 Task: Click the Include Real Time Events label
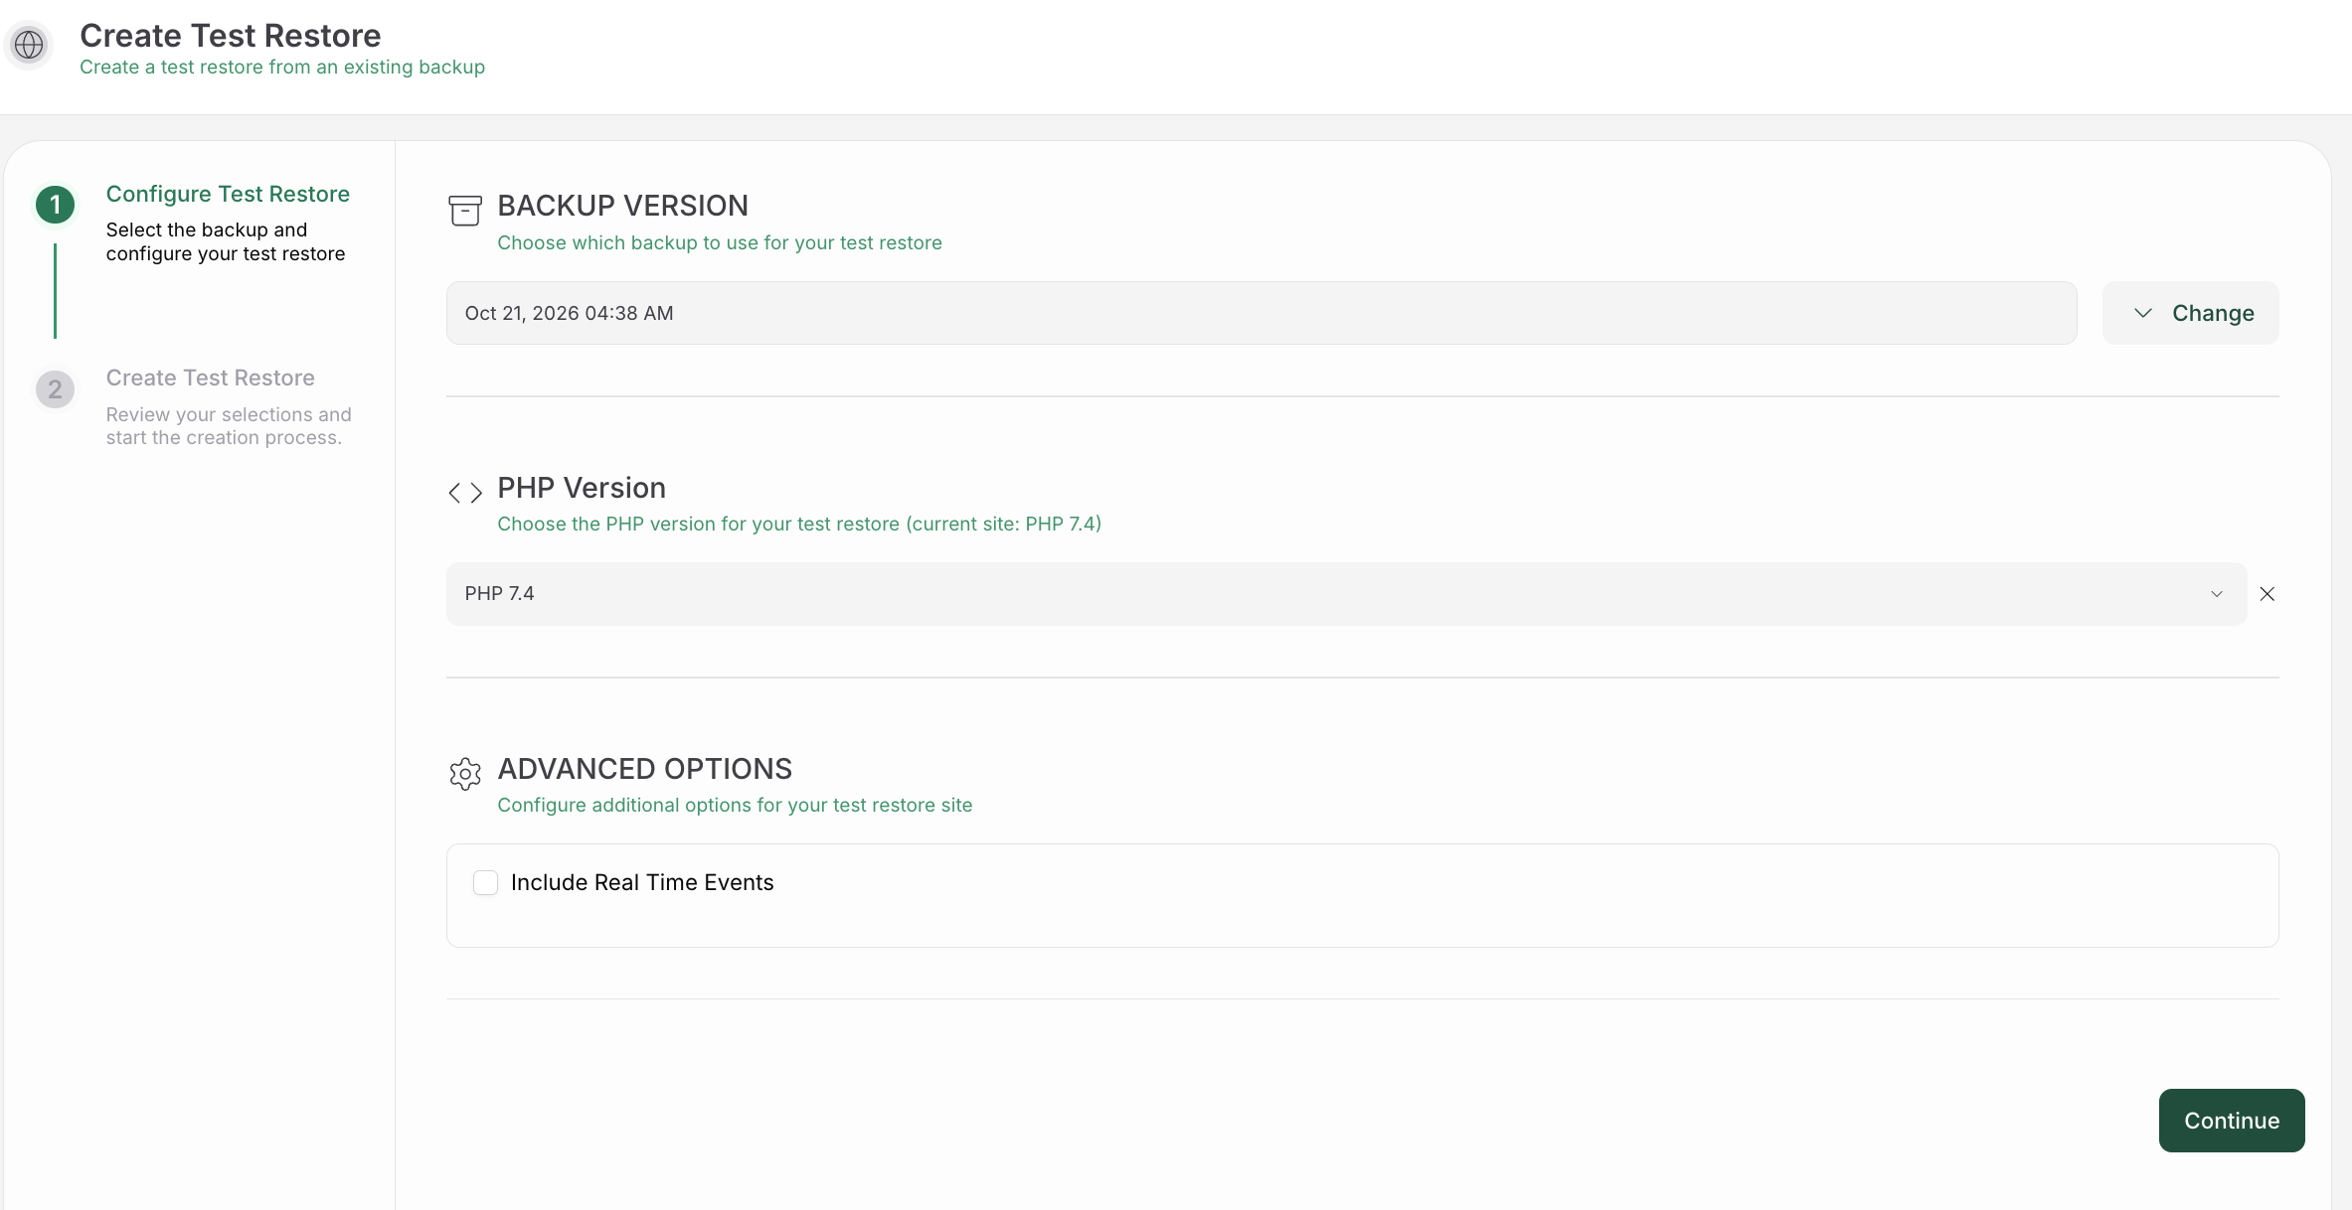click(x=642, y=882)
